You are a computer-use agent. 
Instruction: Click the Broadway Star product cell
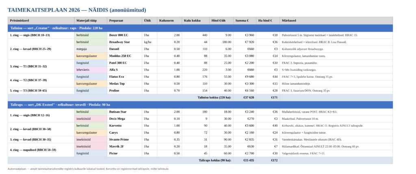(124, 42)
